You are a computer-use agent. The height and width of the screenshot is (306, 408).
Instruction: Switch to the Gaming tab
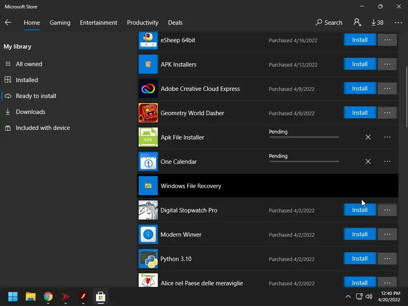[60, 23]
